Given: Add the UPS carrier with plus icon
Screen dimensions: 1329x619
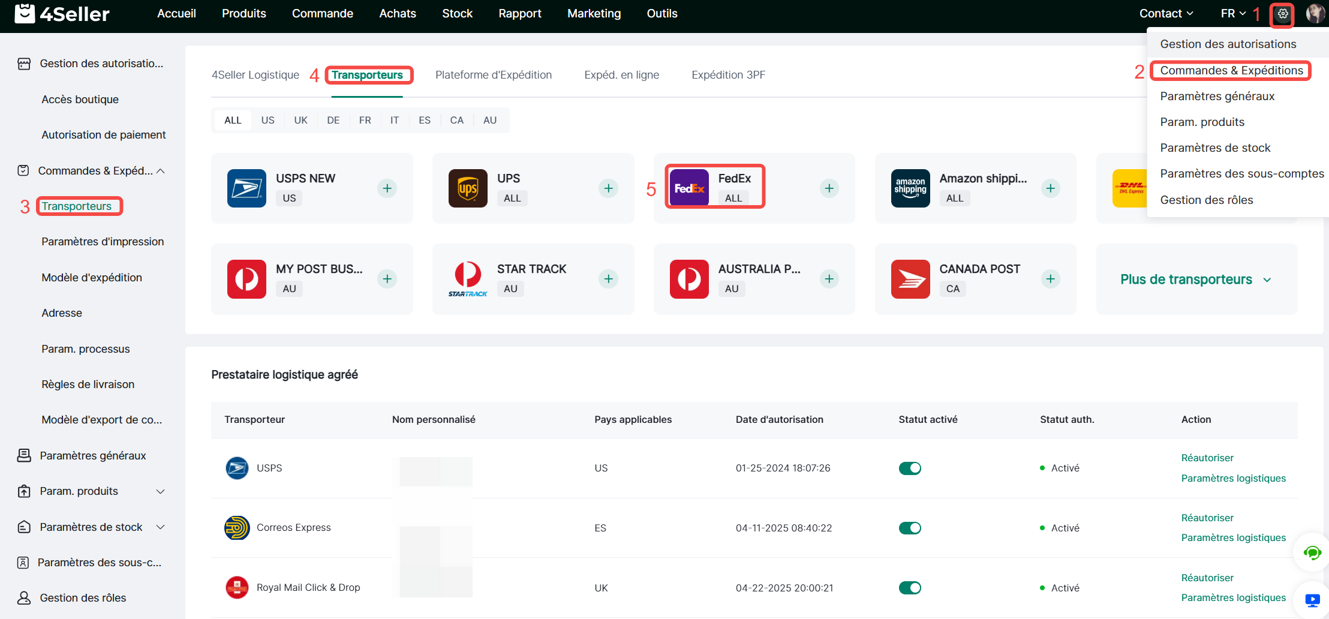Looking at the screenshot, I should coord(608,188).
